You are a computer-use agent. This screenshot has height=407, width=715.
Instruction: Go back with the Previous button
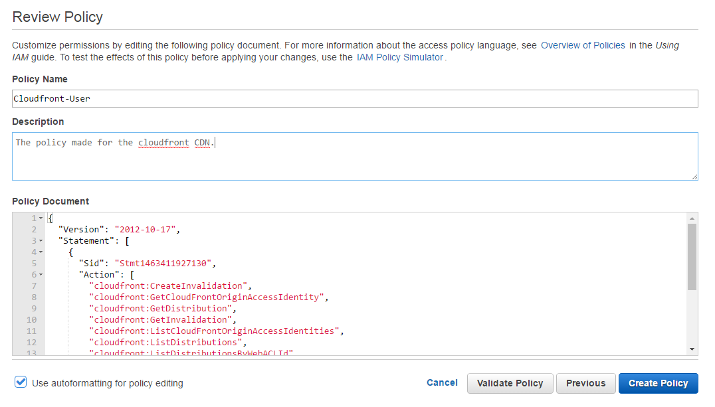(x=585, y=383)
